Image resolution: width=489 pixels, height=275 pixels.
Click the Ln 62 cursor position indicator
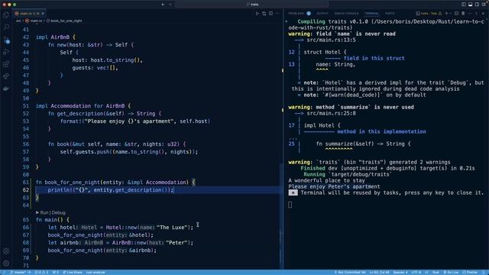pos(379,272)
